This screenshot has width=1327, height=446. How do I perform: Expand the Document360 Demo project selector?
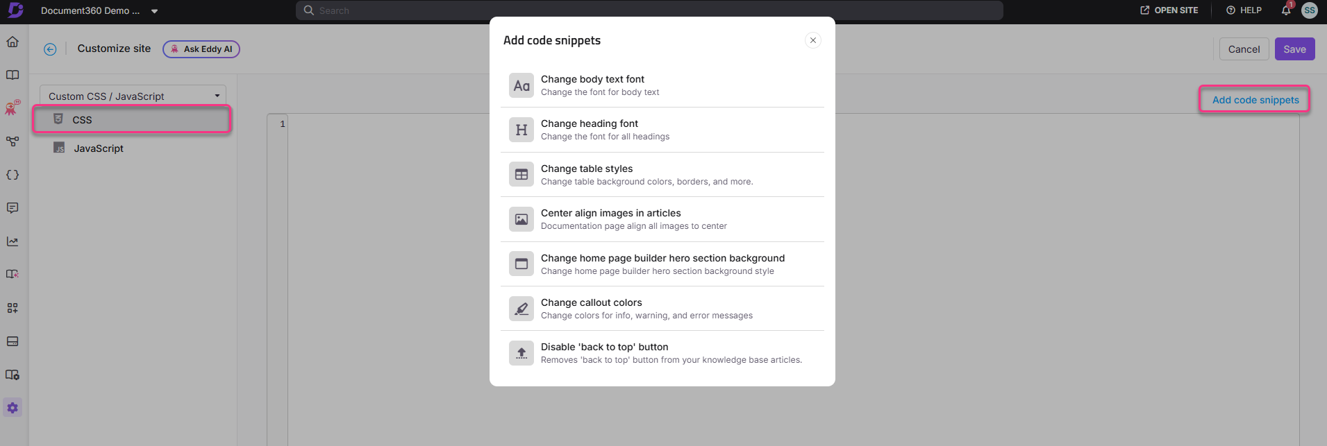97,10
